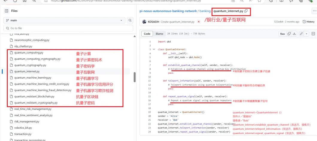This screenshot has width=317, height=141.
Task: Open the file History link
Action: coord(309,22)
